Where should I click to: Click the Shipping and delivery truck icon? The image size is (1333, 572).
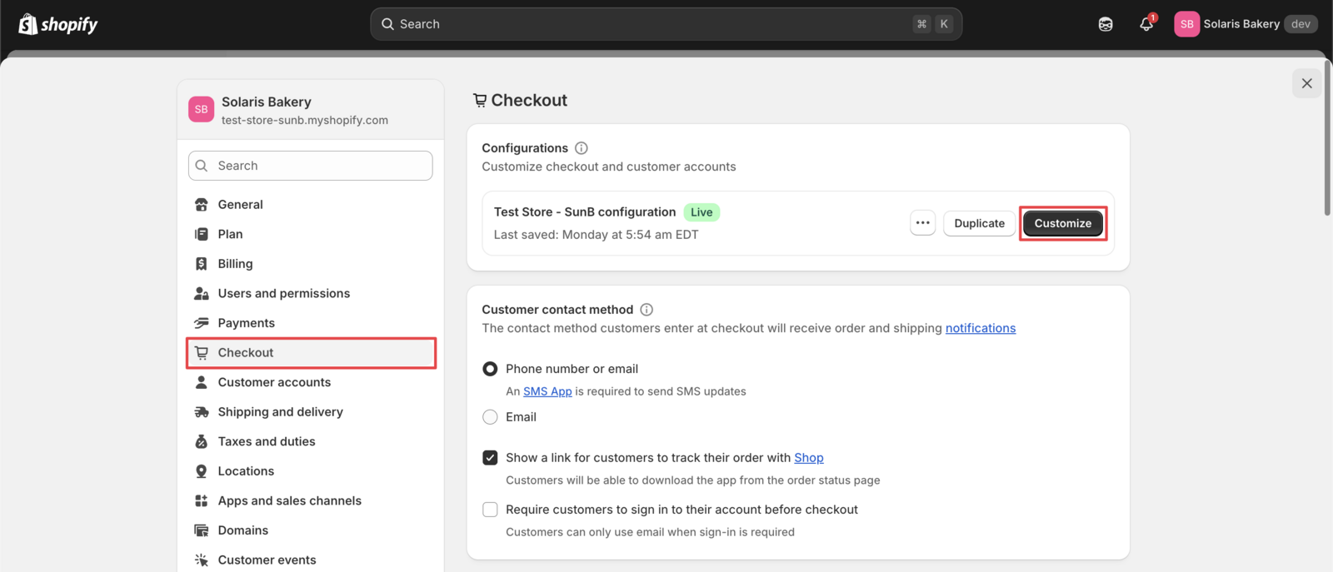click(201, 412)
